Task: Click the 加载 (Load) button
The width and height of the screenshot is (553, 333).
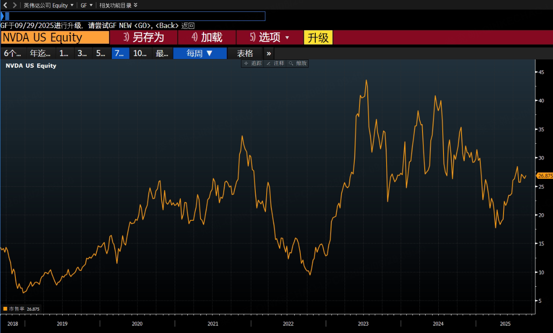Action: [207, 38]
